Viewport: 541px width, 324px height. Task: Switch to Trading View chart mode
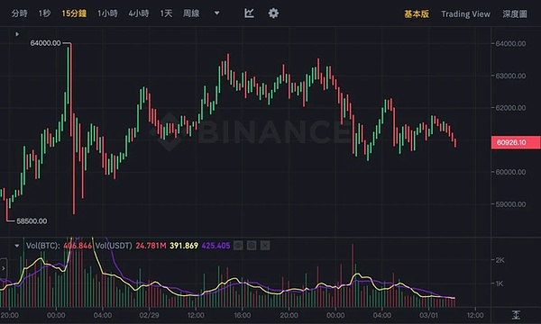point(465,14)
